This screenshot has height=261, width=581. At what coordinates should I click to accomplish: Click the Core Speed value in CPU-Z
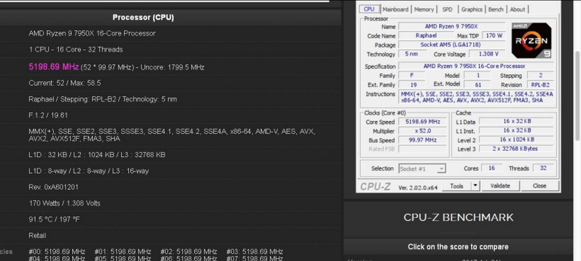(x=423, y=122)
